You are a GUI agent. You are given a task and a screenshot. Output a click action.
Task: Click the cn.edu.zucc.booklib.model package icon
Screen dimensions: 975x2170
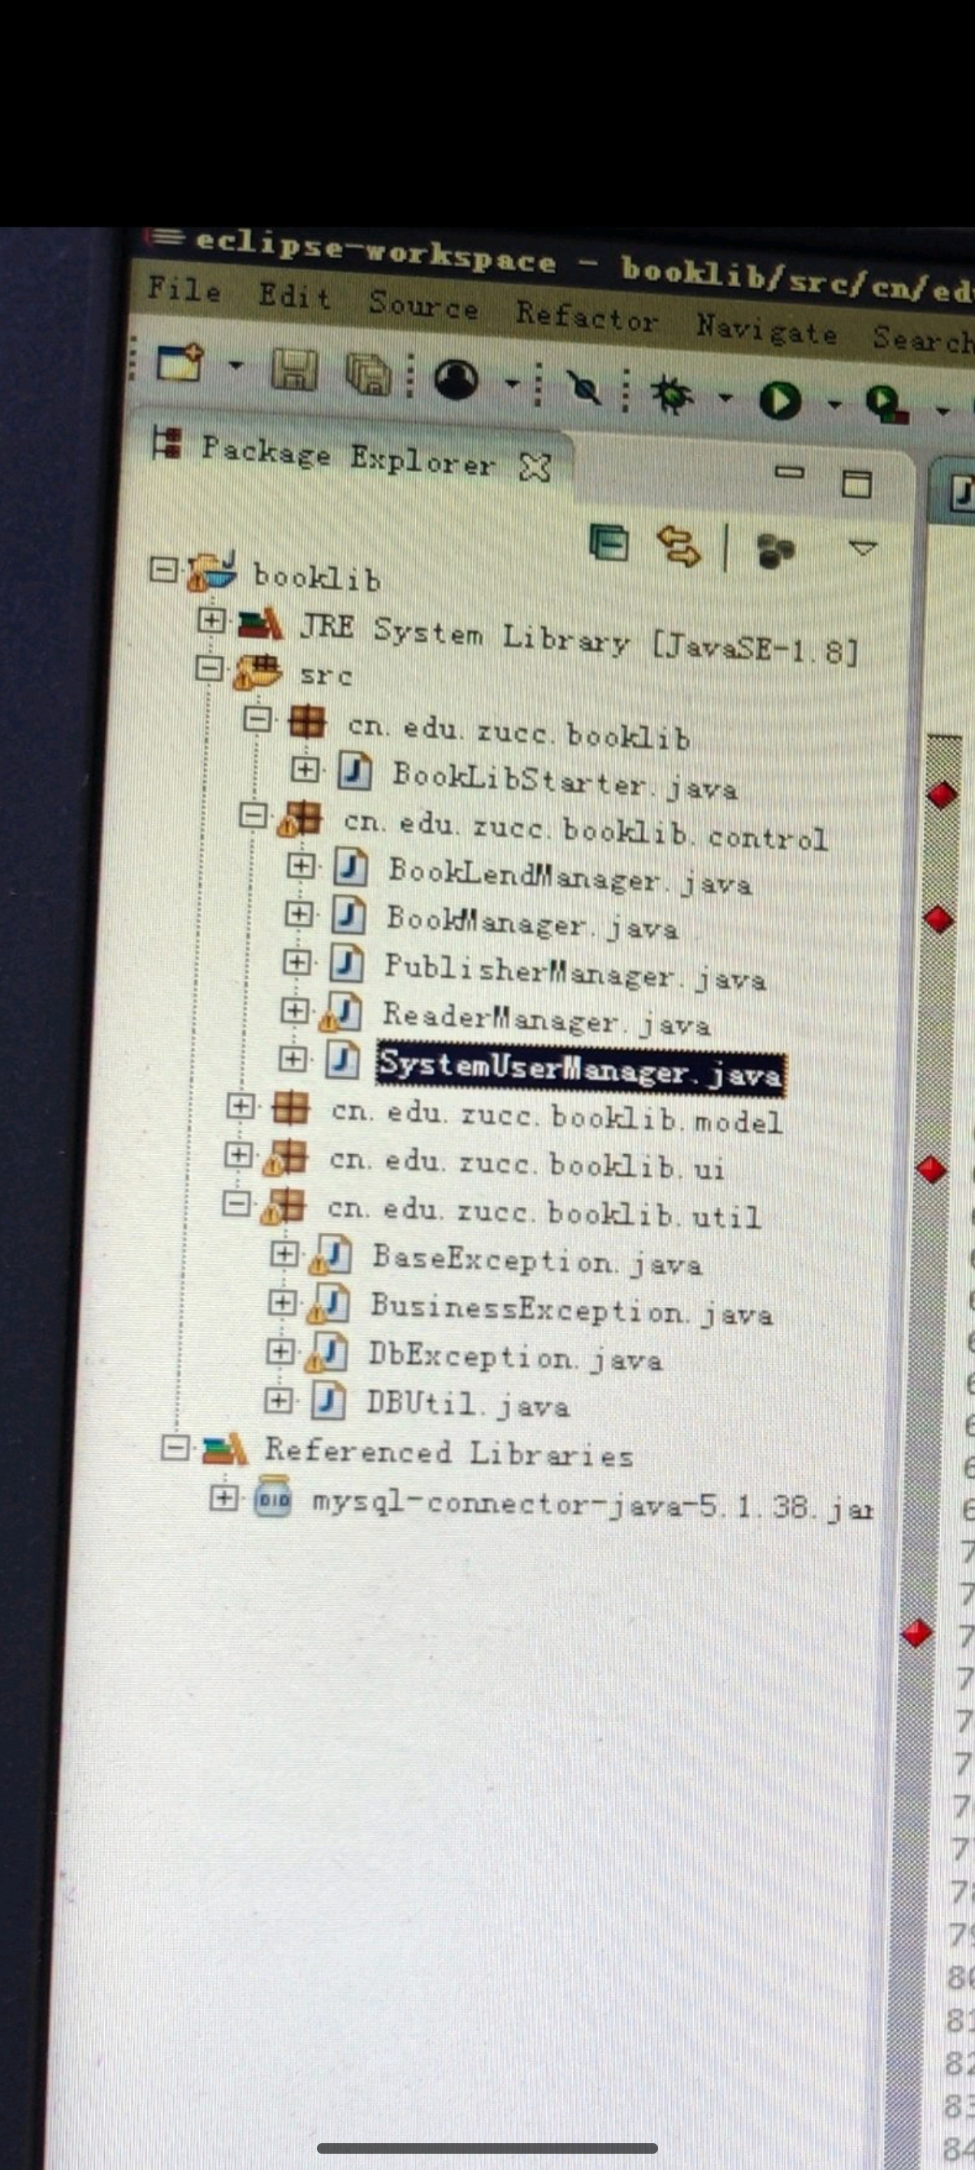tap(292, 1109)
